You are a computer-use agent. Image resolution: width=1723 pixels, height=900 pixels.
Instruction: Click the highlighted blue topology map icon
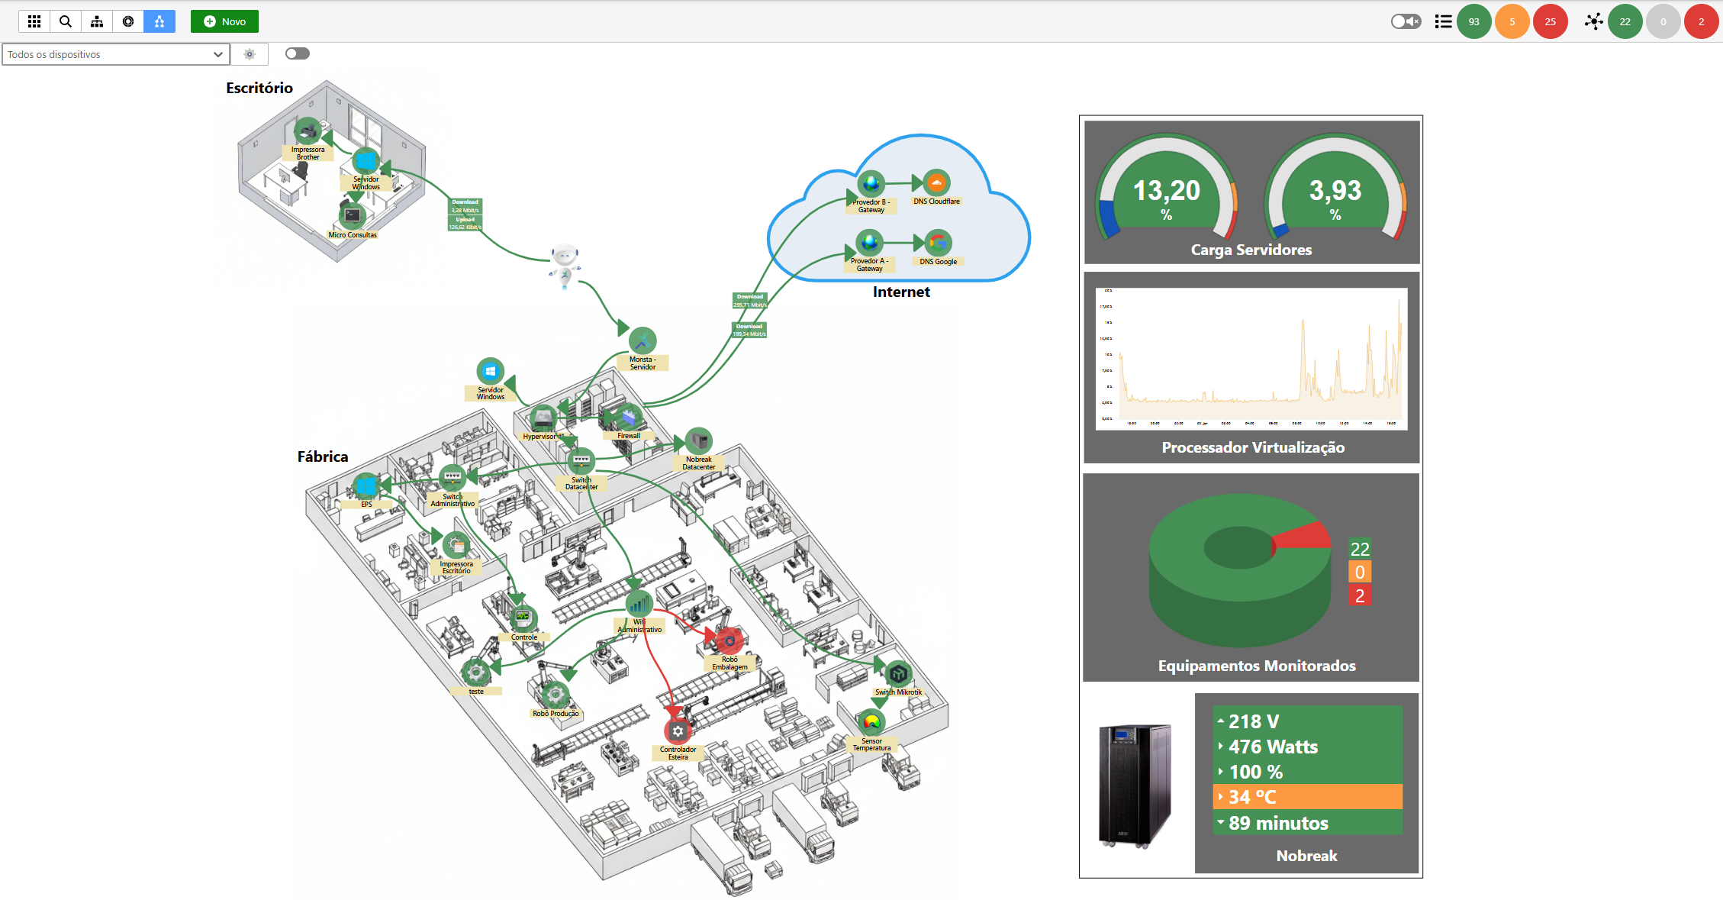pos(159,21)
